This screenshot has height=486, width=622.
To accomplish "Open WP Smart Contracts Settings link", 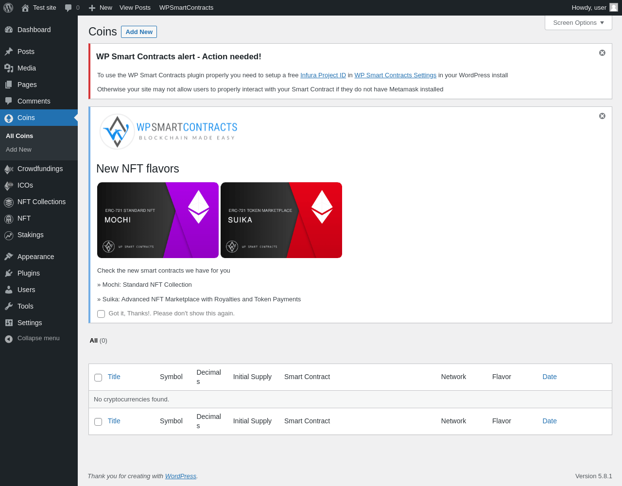I will coord(395,75).
